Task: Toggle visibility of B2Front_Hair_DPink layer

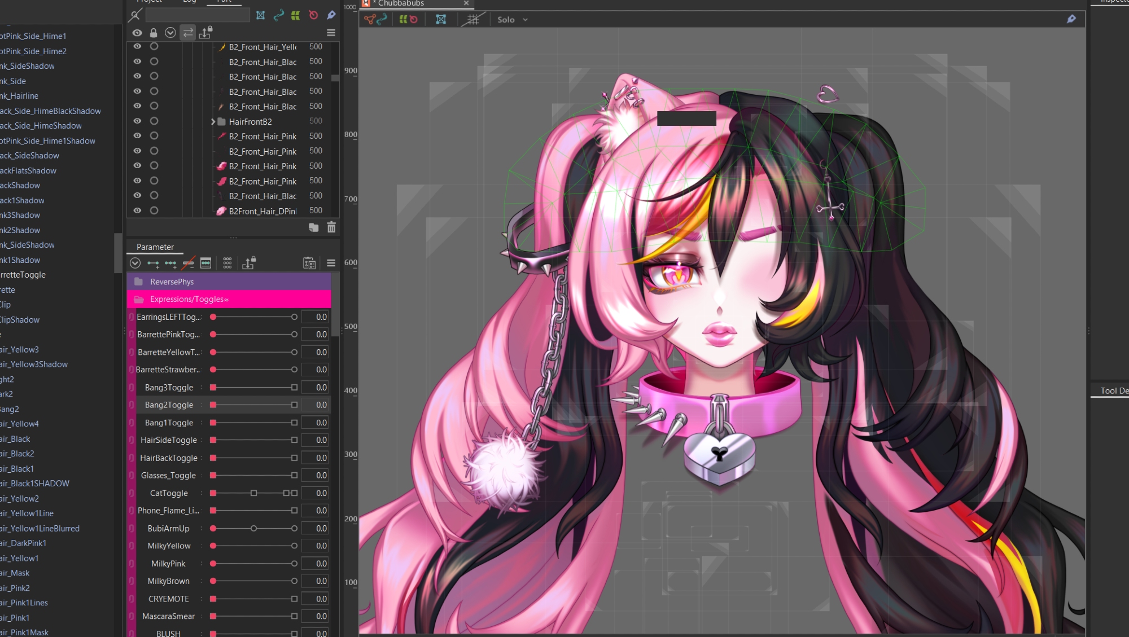Action: pos(137,210)
